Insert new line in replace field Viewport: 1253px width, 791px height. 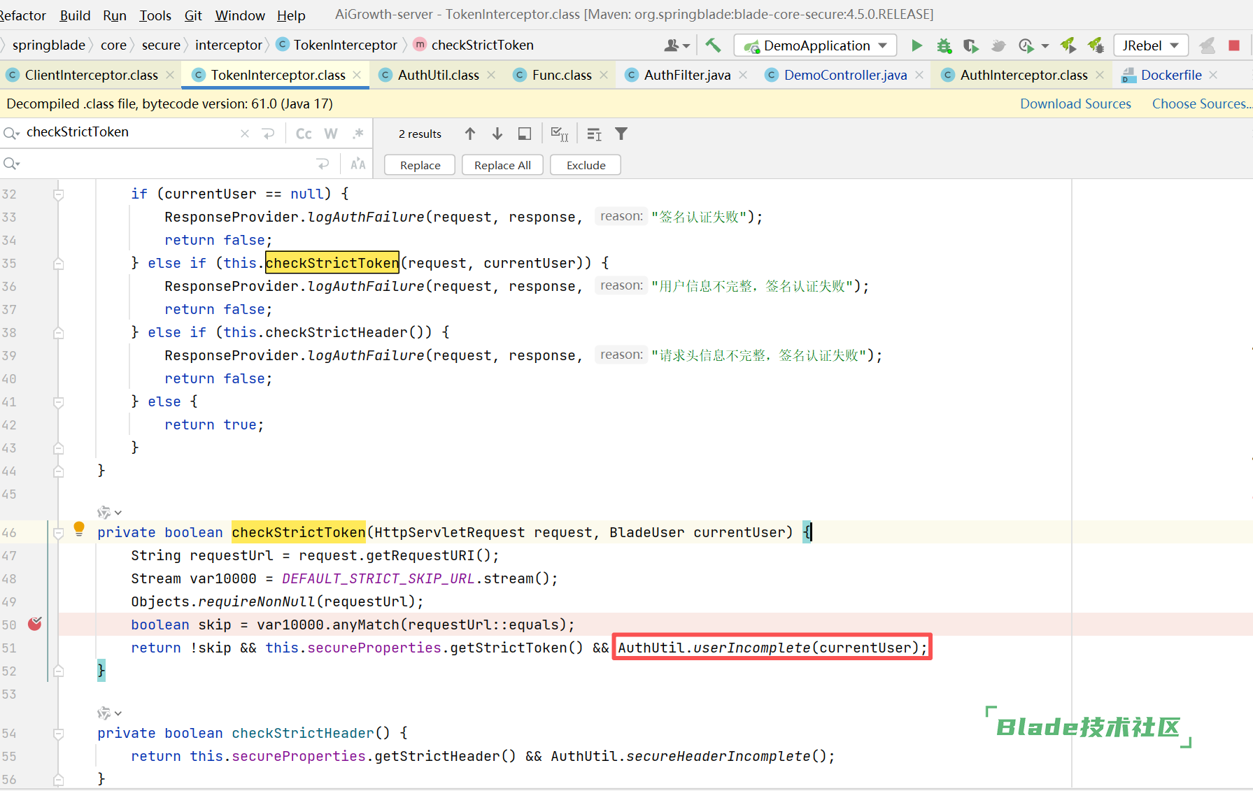[x=323, y=164]
